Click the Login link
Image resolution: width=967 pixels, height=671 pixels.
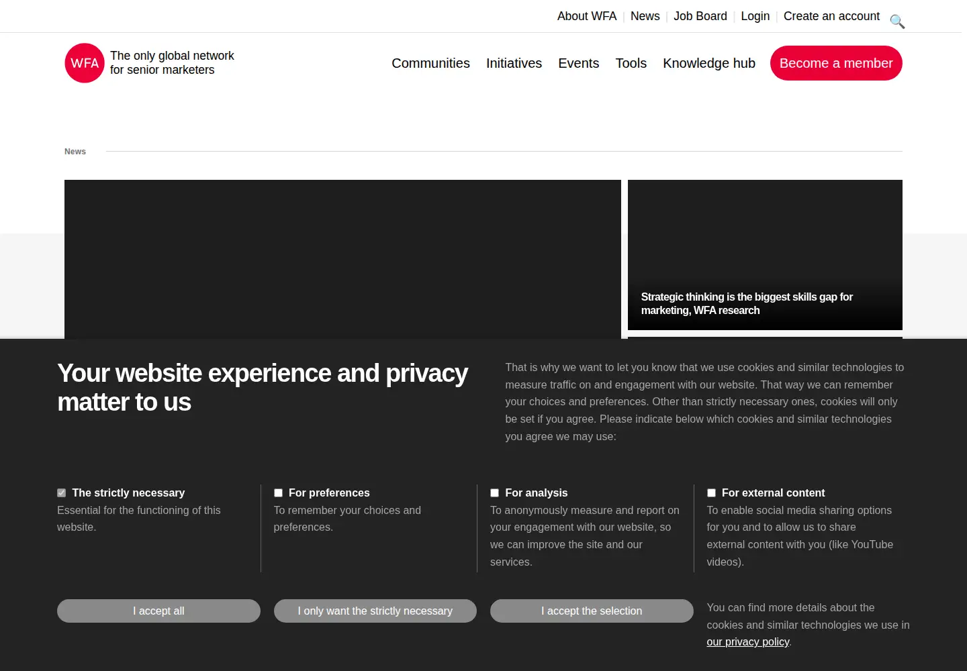point(755,16)
